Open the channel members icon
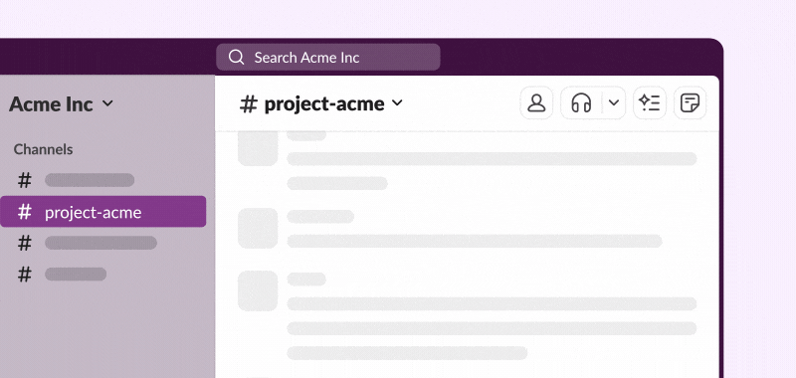Image resolution: width=796 pixels, height=378 pixels. [536, 103]
